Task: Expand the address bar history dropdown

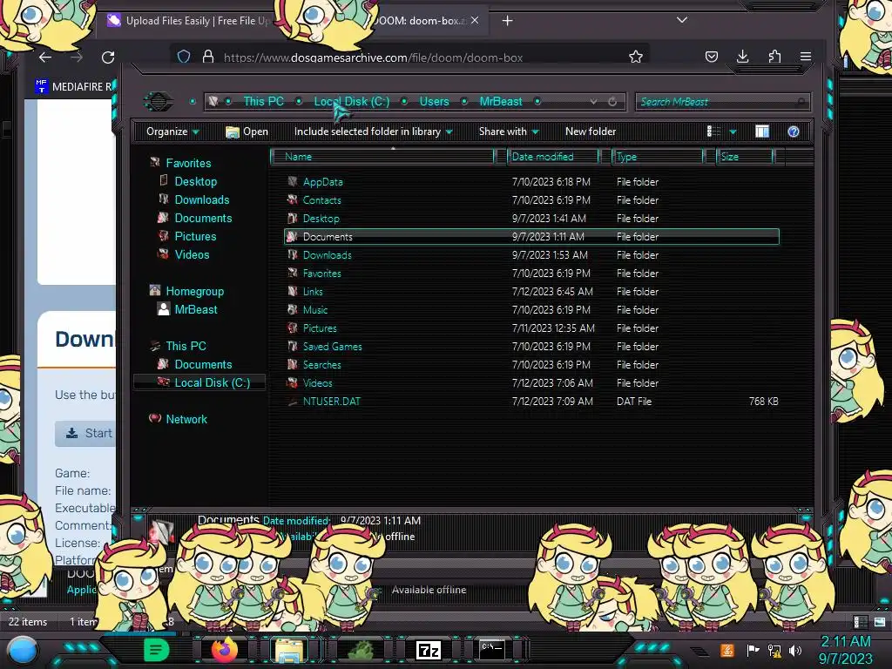Action: click(593, 101)
